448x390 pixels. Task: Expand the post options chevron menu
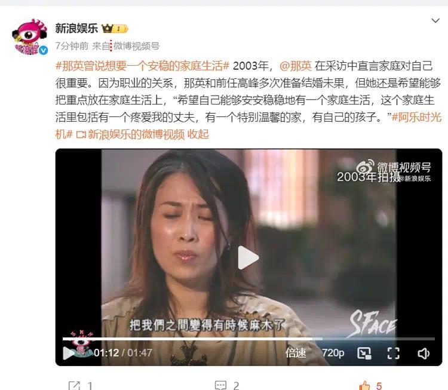pos(435,20)
